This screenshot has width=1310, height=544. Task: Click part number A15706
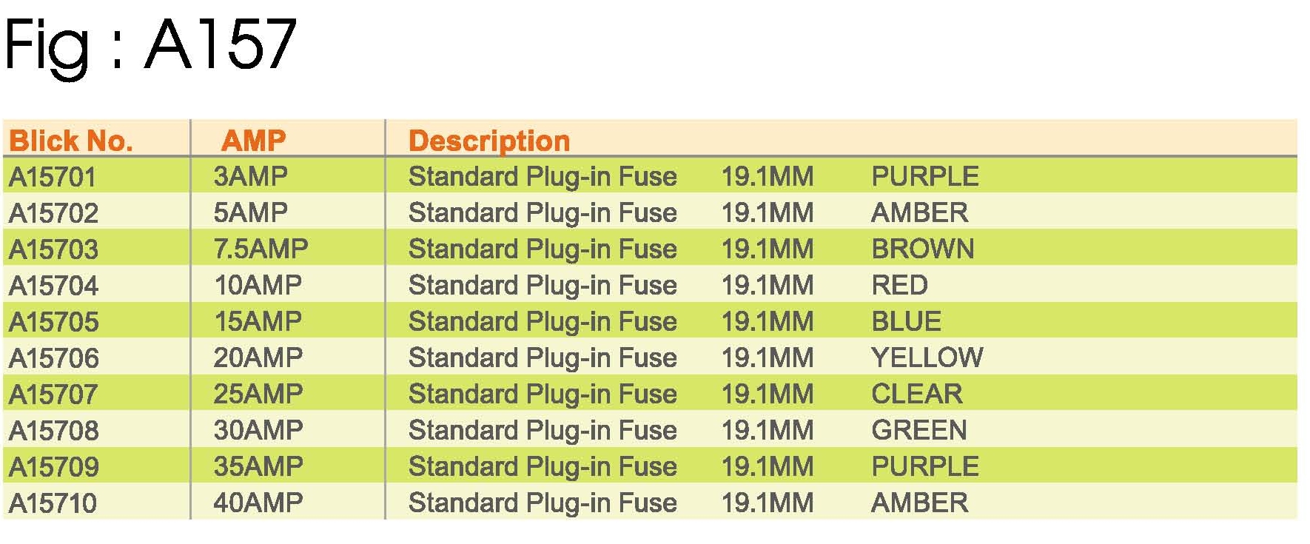pyautogui.click(x=53, y=358)
